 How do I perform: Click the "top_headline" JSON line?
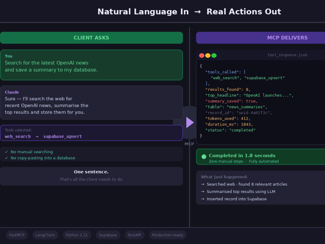pos(249,95)
